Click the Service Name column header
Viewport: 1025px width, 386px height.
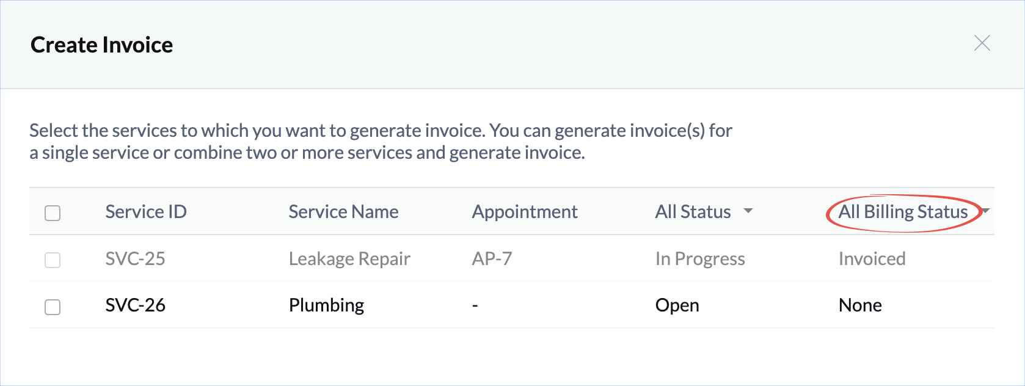click(x=343, y=212)
